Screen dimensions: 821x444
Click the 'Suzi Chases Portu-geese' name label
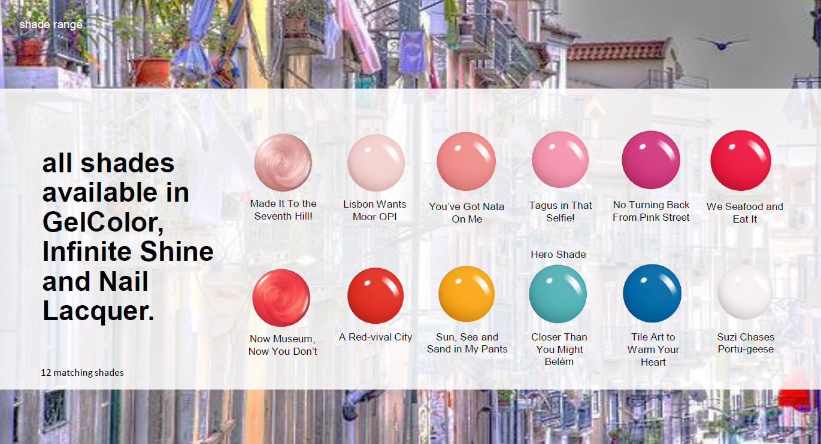click(746, 343)
